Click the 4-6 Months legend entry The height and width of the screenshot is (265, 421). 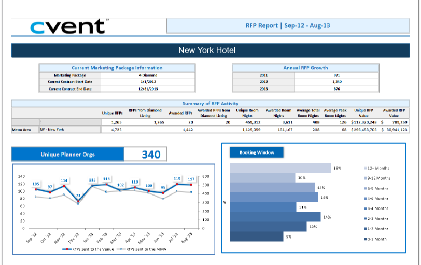point(376,199)
